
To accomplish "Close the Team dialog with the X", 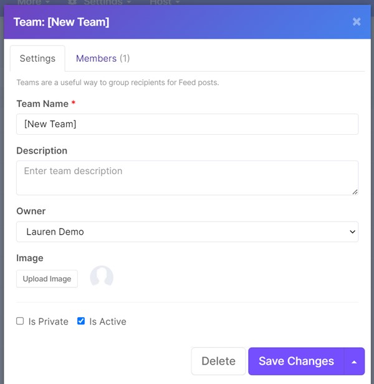I will pyautogui.click(x=357, y=22).
